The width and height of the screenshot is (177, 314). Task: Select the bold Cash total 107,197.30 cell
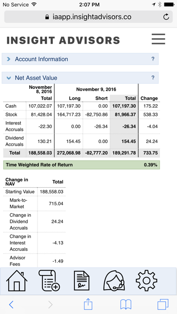124,106
